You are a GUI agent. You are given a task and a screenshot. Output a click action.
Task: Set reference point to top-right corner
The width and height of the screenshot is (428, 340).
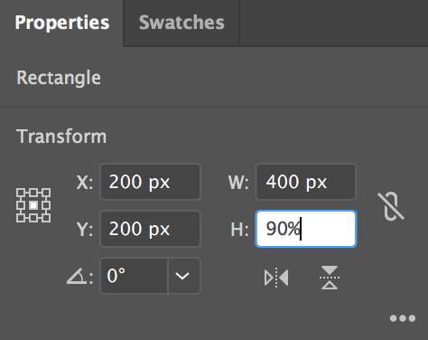(x=46, y=193)
